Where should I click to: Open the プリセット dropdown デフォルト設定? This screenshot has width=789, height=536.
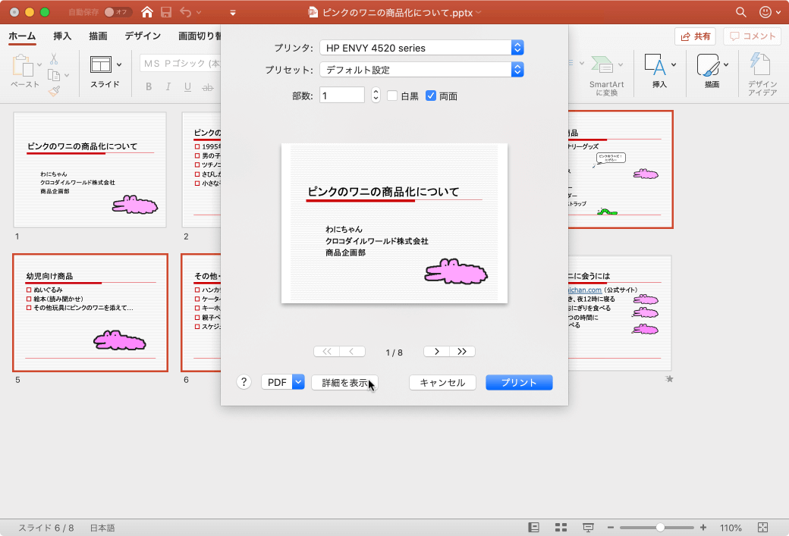(x=422, y=70)
